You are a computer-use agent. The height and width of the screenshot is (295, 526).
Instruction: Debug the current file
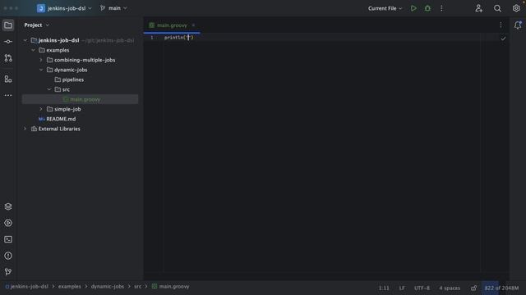(x=427, y=8)
